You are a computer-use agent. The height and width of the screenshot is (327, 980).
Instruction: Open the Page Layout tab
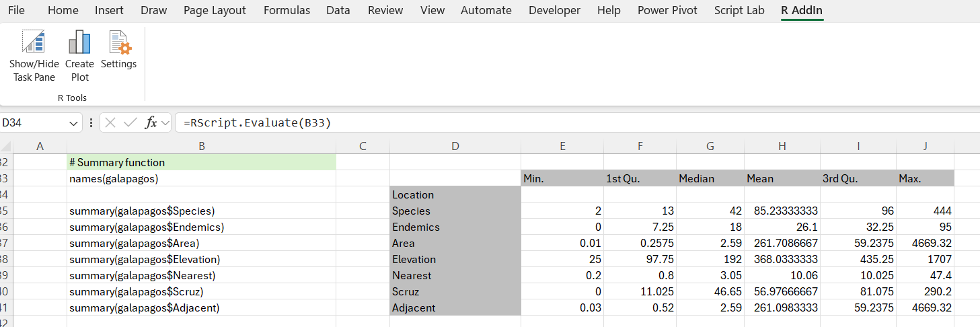(215, 10)
